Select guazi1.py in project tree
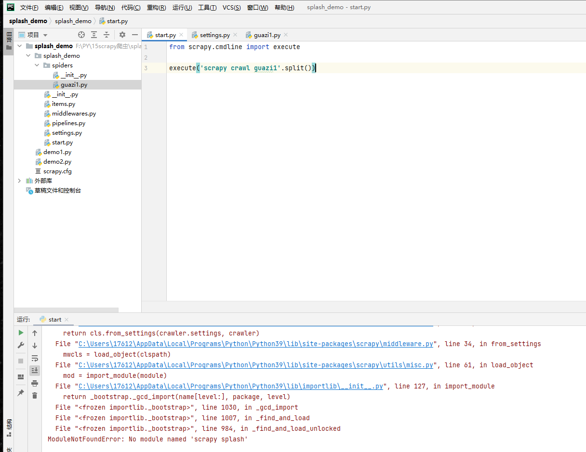Viewport: 586px width, 452px height. point(74,85)
